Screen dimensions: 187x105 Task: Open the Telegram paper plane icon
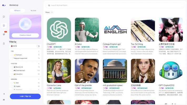click(x=4, y=94)
